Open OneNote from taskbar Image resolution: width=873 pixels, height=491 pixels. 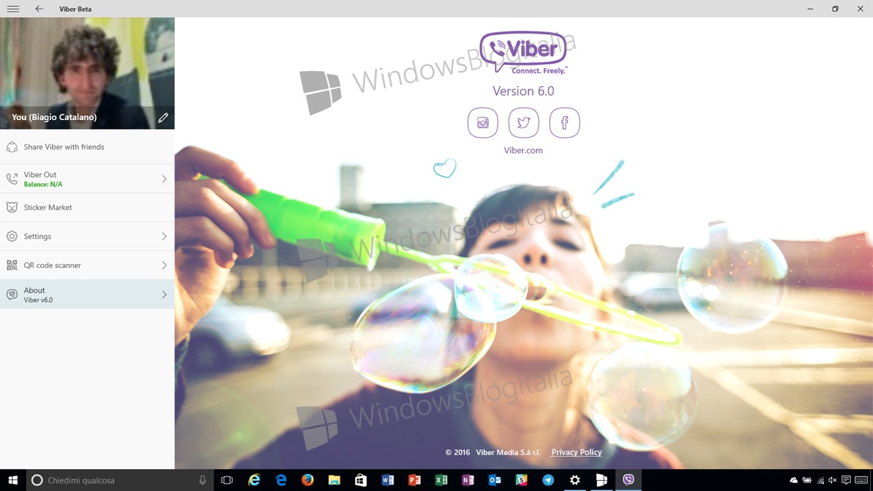click(467, 480)
